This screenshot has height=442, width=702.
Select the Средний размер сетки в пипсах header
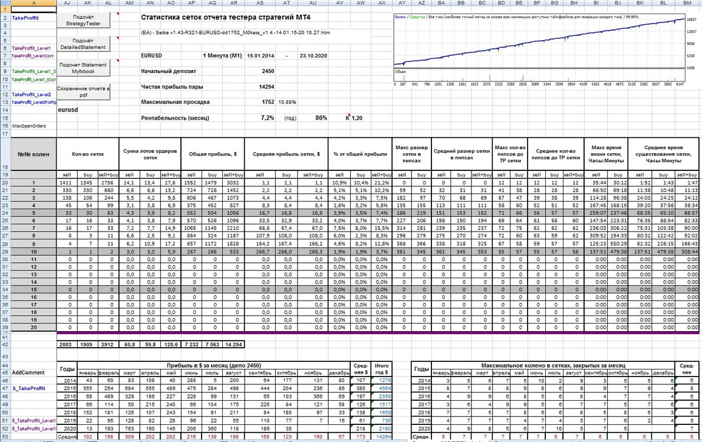point(462,154)
